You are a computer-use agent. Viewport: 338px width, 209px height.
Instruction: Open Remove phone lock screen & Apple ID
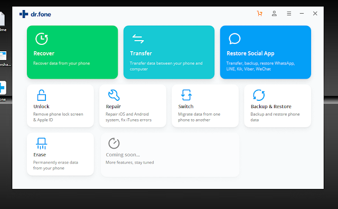(60, 106)
